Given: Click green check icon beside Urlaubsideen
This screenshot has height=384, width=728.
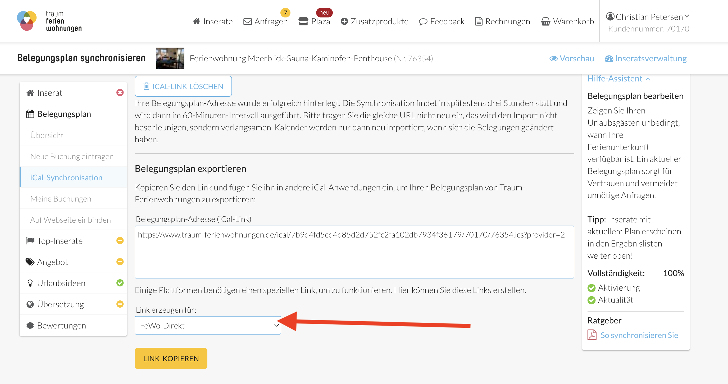Looking at the screenshot, I should (x=120, y=283).
